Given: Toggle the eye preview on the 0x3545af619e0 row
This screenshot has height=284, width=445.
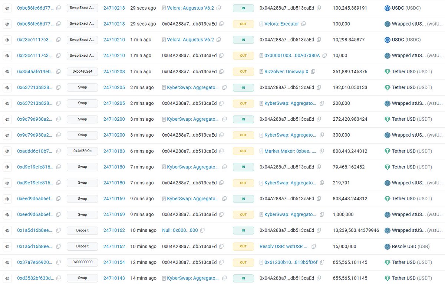Looking at the screenshot, I should coord(7,71).
